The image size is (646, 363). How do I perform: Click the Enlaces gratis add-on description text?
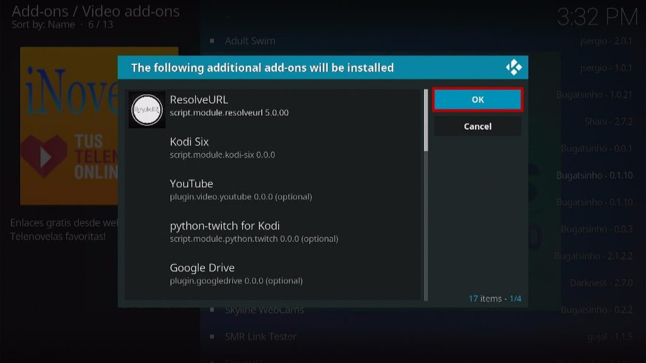64,229
